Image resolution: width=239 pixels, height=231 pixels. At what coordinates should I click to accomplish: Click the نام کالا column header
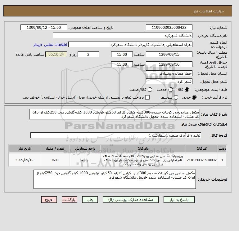point(143,149)
